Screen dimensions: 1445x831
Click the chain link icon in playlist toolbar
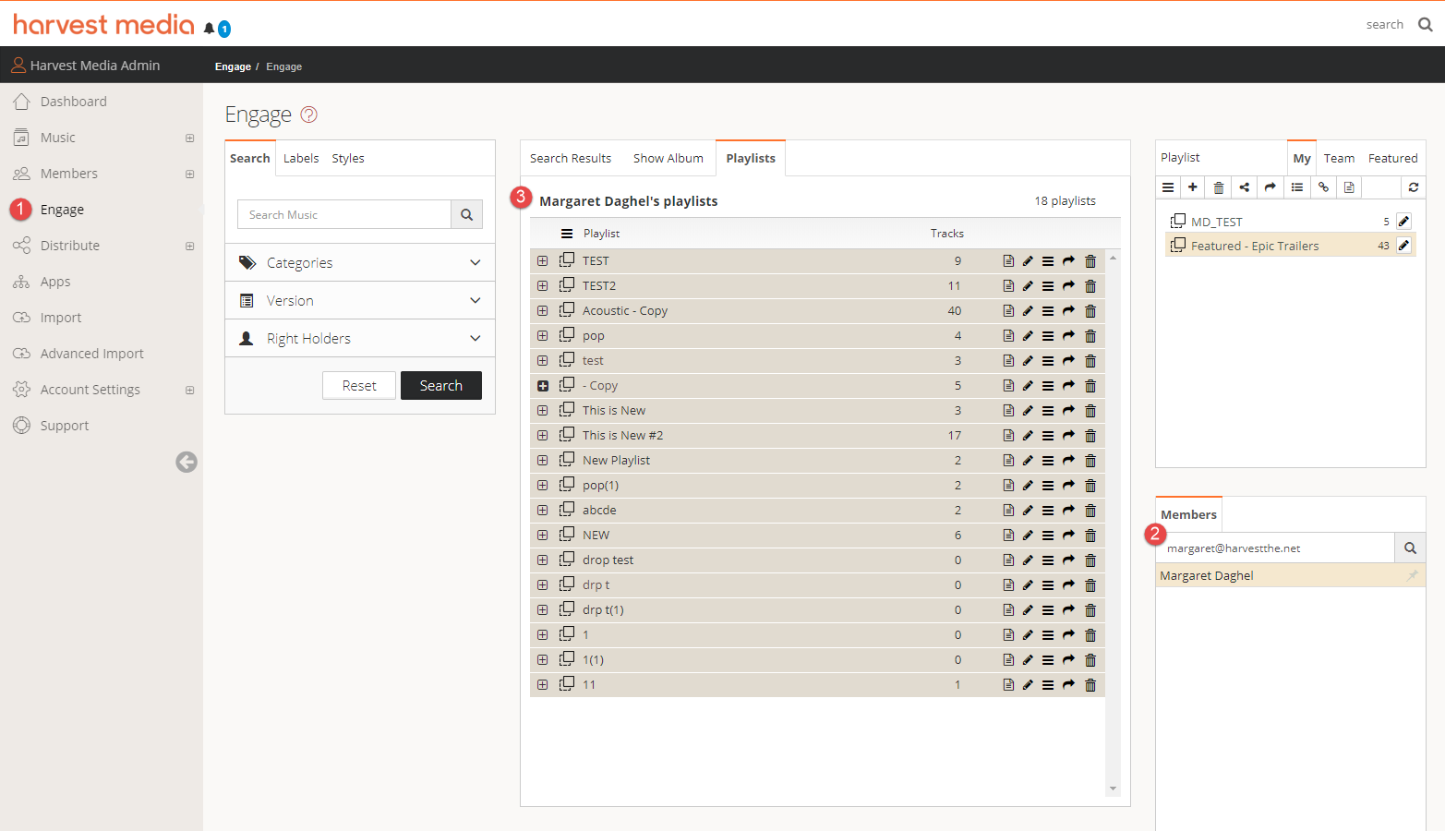tap(1323, 187)
